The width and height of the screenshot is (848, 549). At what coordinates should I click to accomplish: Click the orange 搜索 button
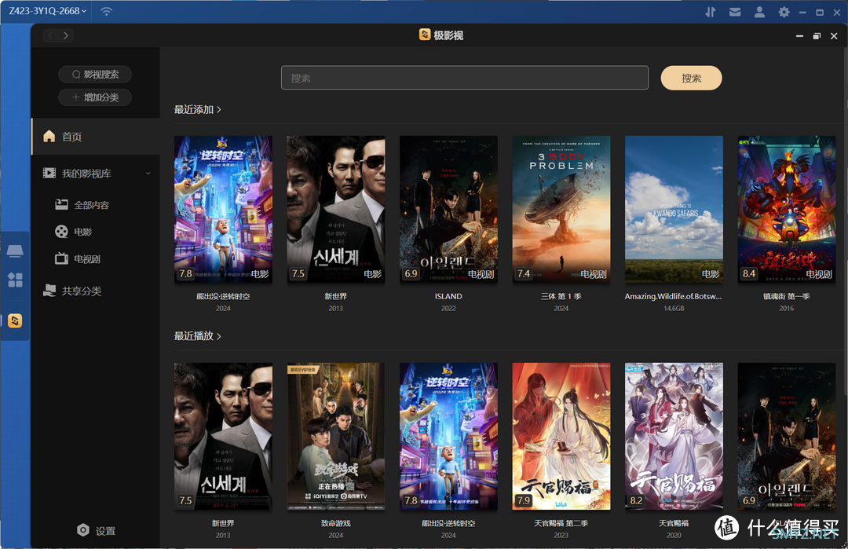tap(691, 78)
